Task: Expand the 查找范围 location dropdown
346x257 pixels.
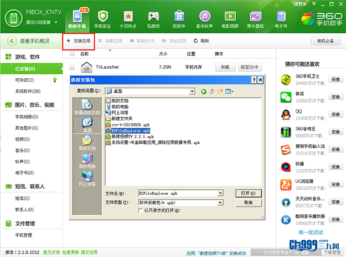Action: tap(192, 91)
